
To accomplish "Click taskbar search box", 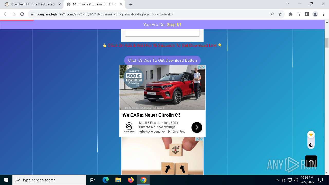I will click(x=49, y=180).
